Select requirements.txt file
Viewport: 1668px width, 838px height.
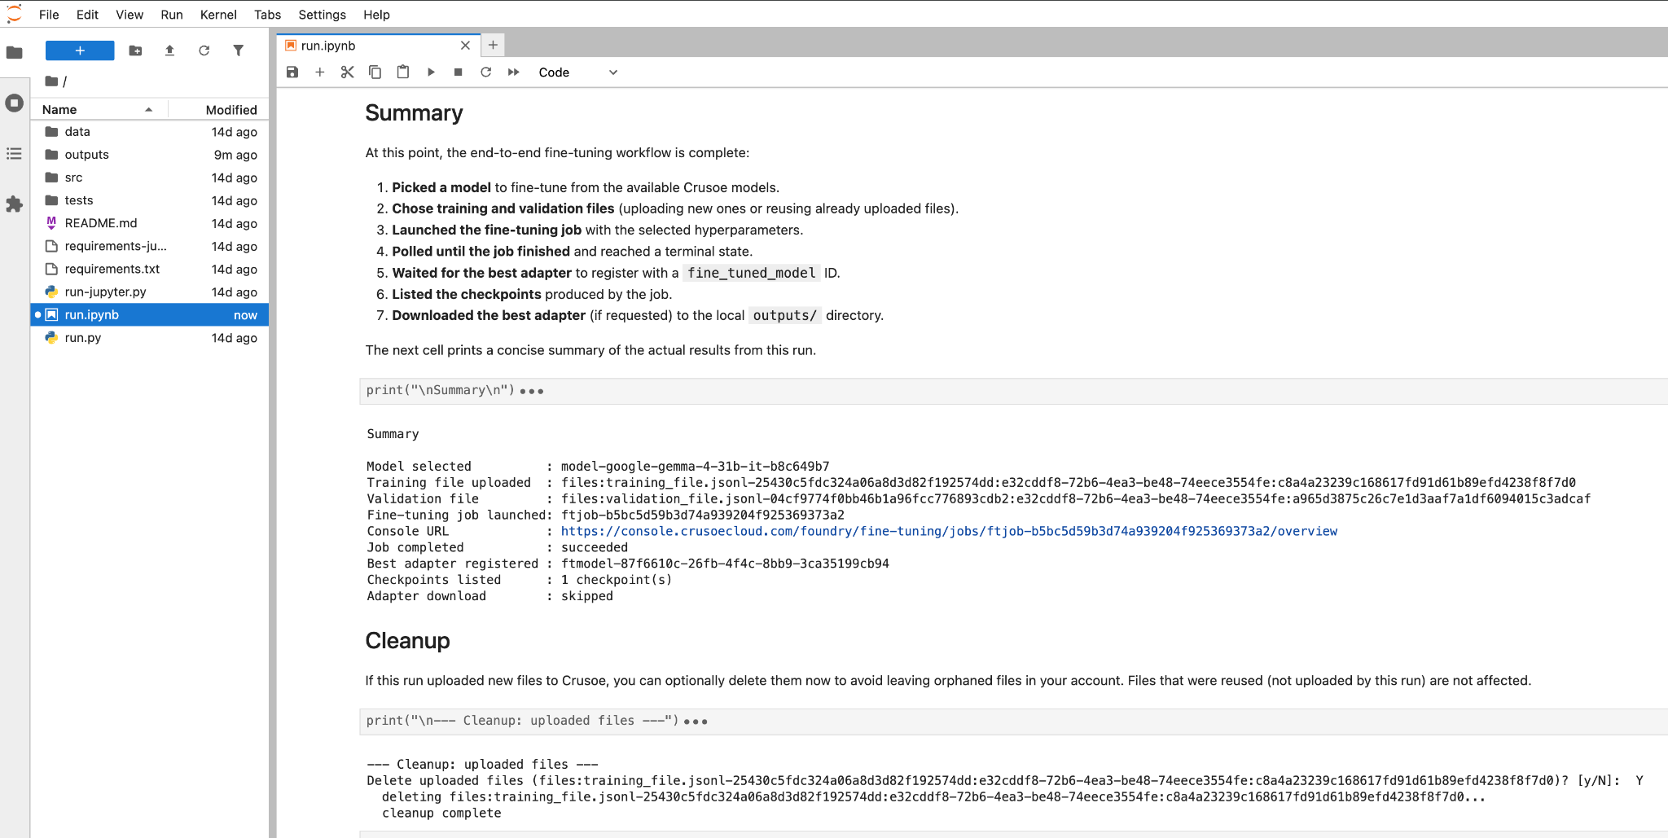[x=150, y=269]
